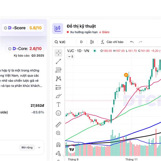Undo the last chart action
Screen dimensions: 161x161
point(132,42)
